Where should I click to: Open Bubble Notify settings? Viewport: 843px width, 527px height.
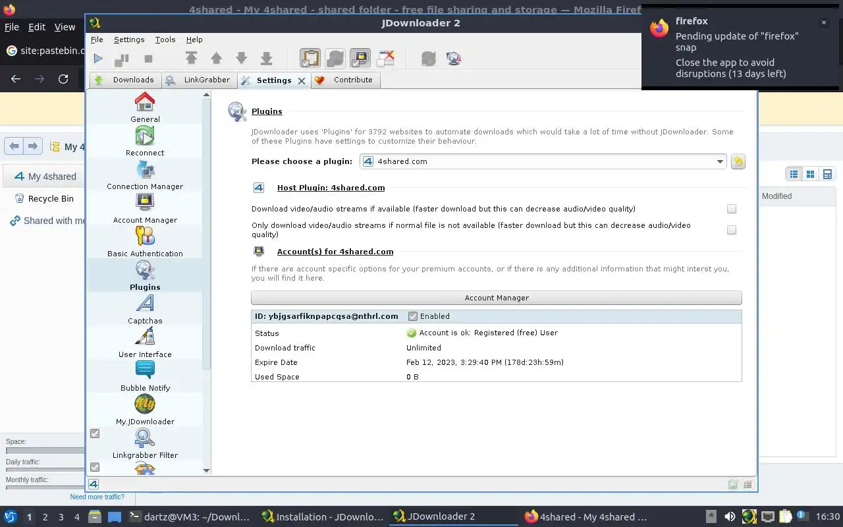(x=145, y=376)
